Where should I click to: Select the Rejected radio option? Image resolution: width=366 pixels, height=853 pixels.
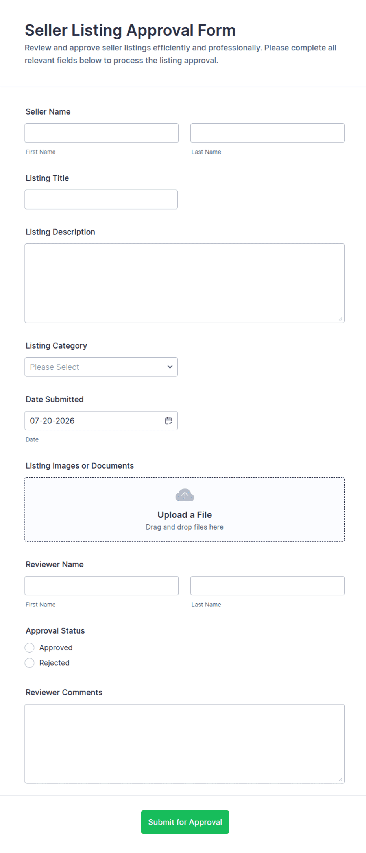pyautogui.click(x=30, y=663)
